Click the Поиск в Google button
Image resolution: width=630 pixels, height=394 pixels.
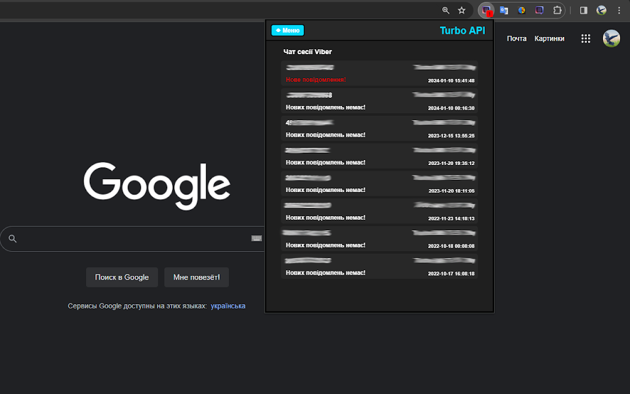click(122, 277)
